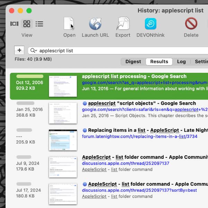Viewport: 208px width, 208px height.
Task: Open google.com applescript+list+processing URL link
Action: click(x=145, y=83)
